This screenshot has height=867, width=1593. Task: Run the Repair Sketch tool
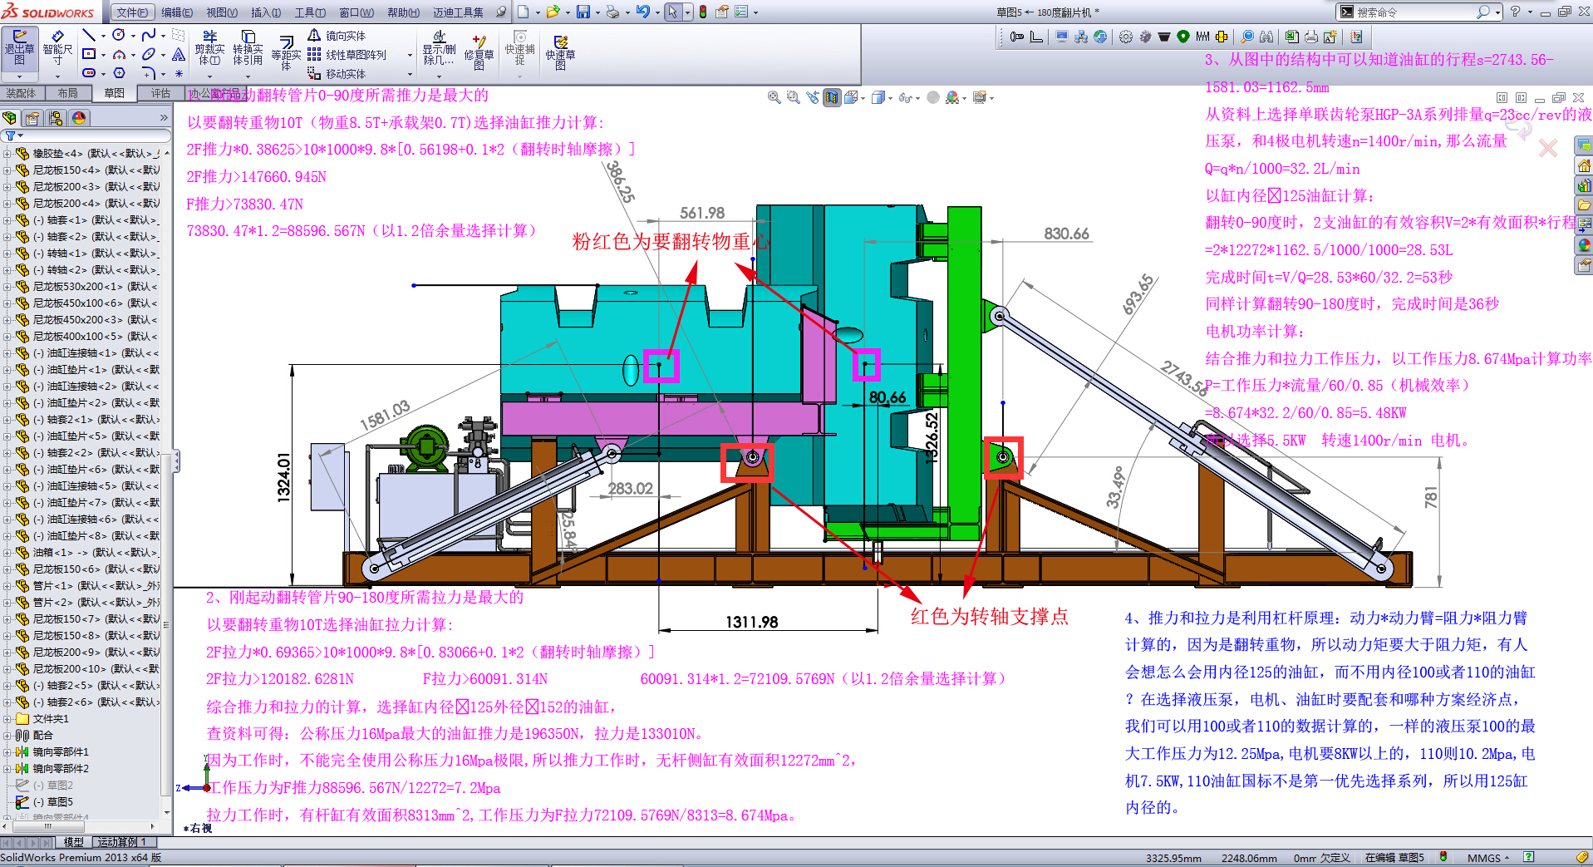pos(479,50)
